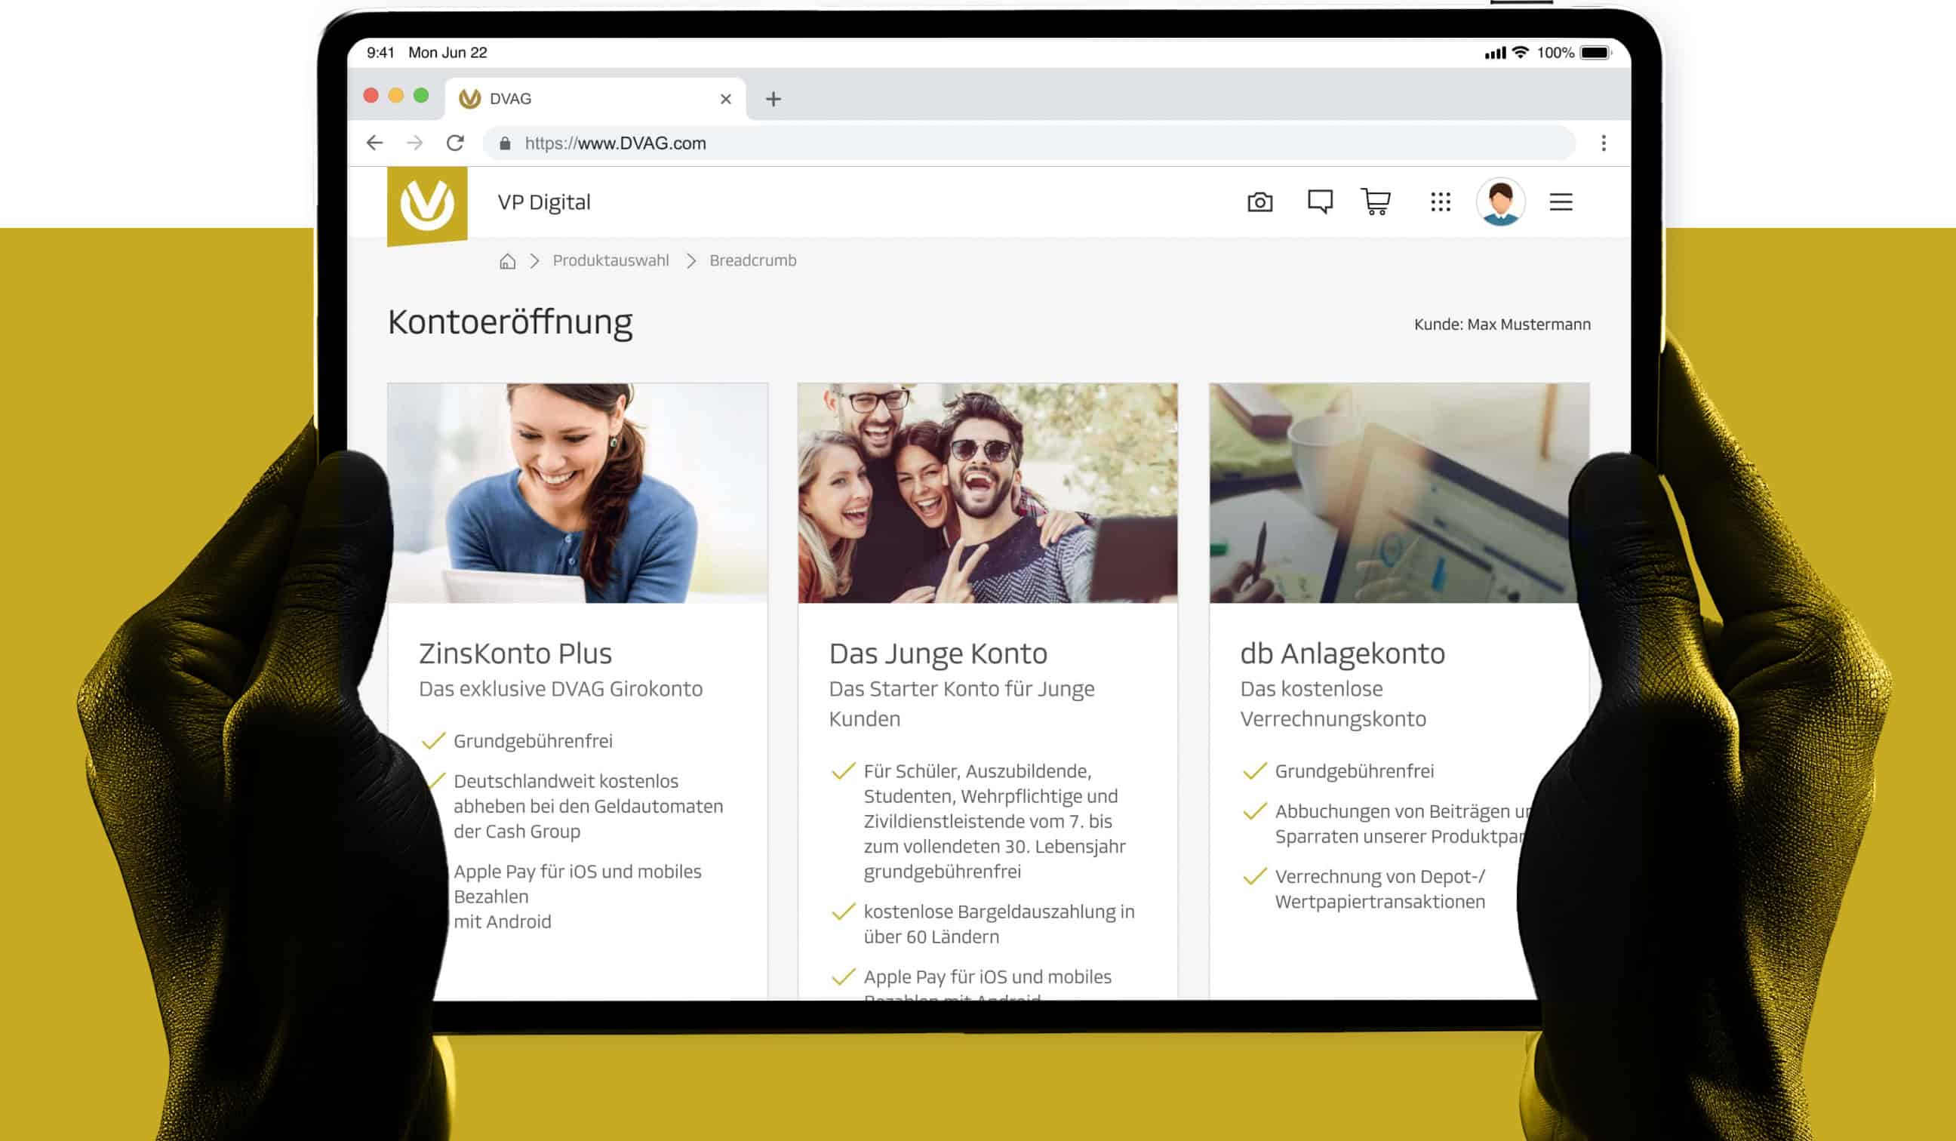Click the Breadcrumb breadcrumb item
This screenshot has width=1956, height=1141.
pos(753,261)
